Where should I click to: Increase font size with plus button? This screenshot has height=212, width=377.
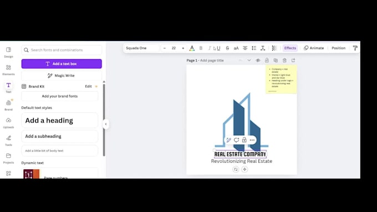[x=183, y=48]
